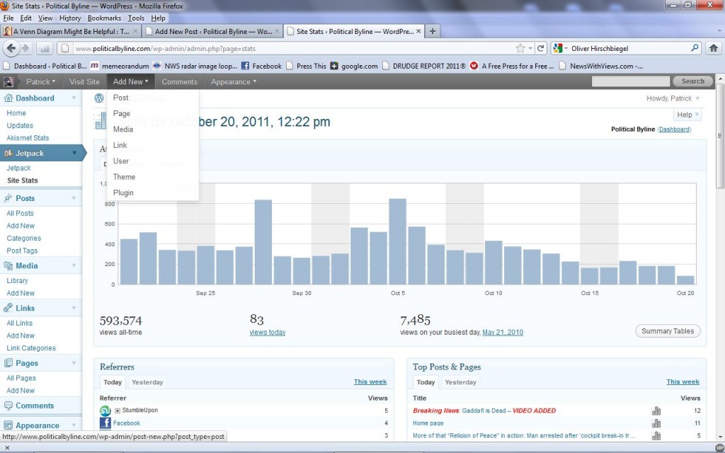Image resolution: width=725 pixels, height=453 pixels.
Task: Choose Media from Add New menu
Action: tap(123, 130)
